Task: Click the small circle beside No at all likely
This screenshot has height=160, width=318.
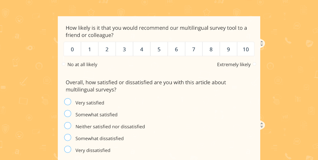Action: [x=64, y=64]
